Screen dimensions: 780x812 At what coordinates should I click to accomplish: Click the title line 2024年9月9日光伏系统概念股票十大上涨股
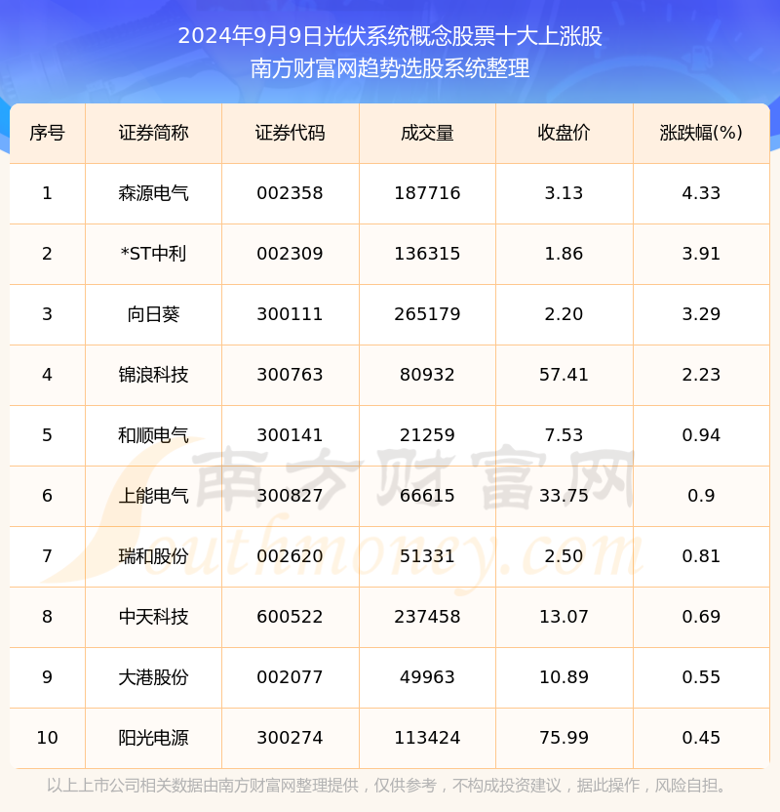pyautogui.click(x=390, y=36)
